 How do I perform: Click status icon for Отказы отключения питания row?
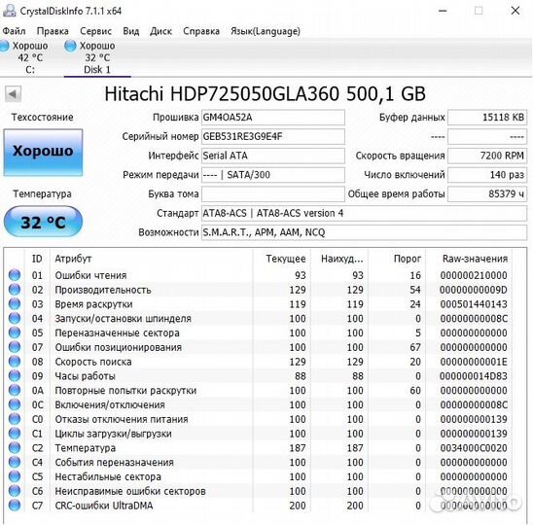tap(15, 419)
